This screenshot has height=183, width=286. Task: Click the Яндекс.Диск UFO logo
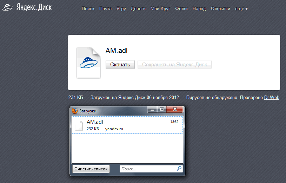8,7
